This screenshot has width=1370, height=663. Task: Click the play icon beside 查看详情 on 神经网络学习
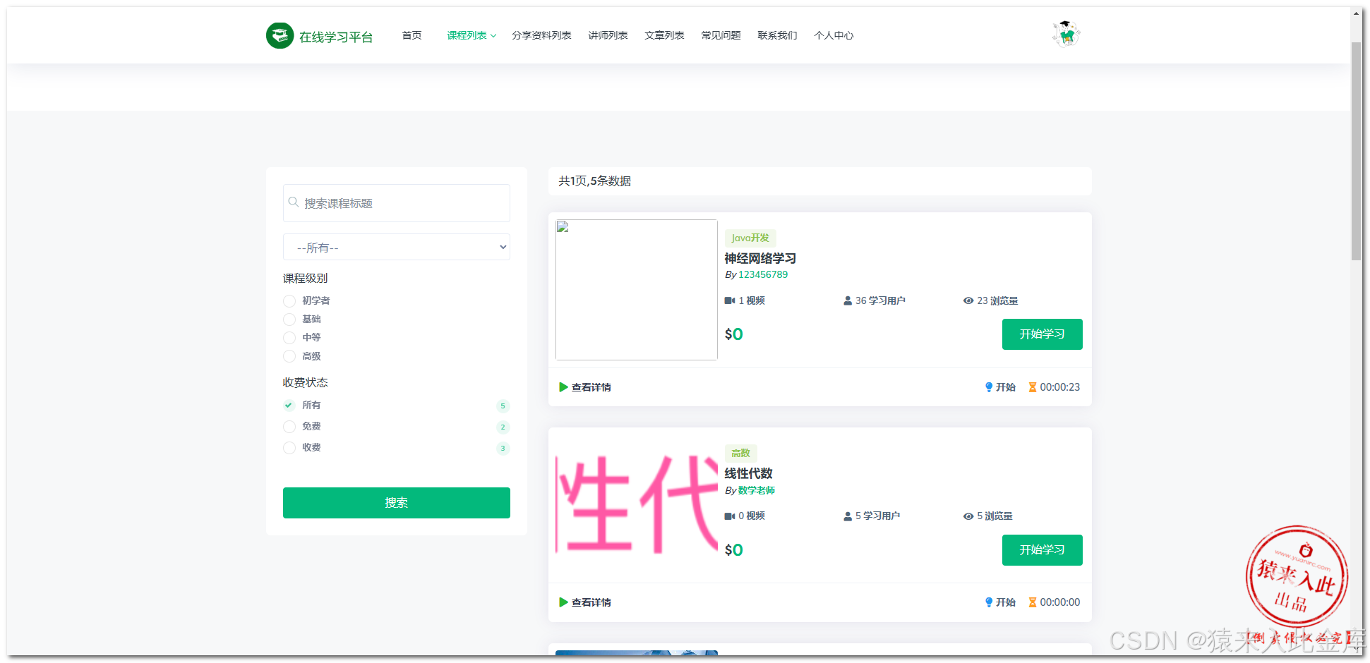[563, 387]
